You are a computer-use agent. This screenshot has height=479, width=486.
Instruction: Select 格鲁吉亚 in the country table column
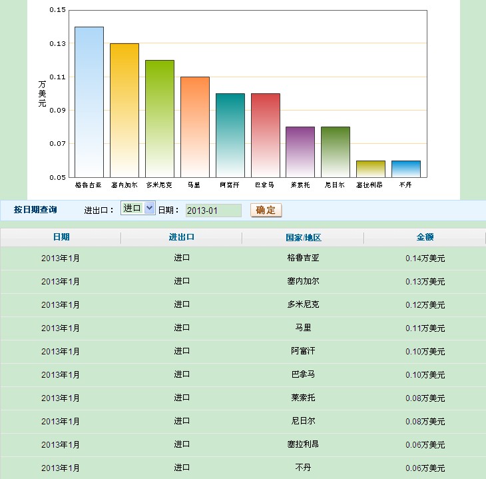click(303, 258)
